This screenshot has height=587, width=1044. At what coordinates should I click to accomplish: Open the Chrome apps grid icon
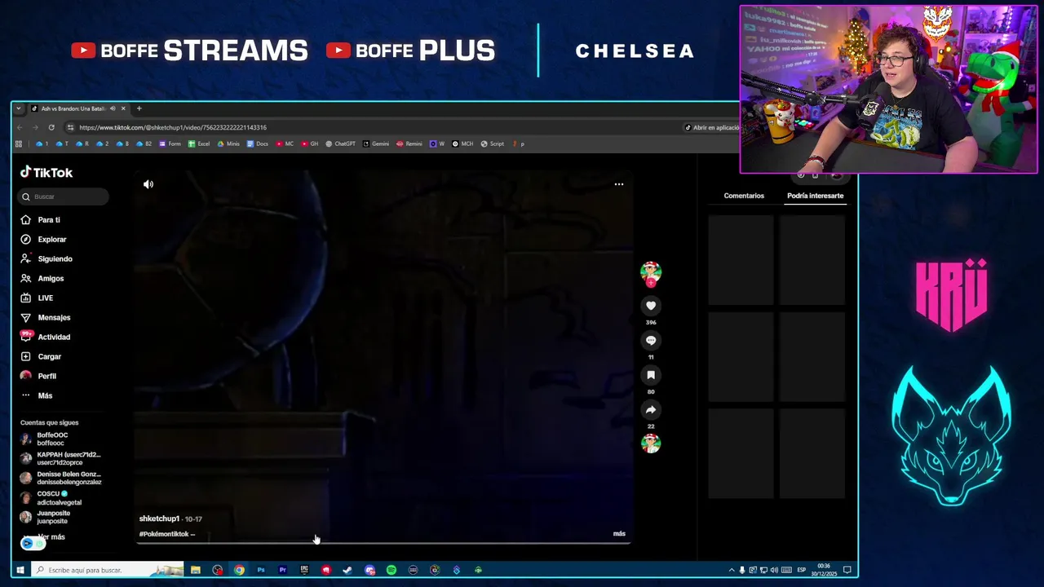(19, 143)
